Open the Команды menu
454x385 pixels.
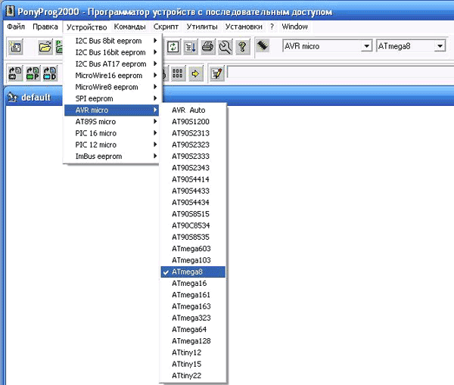click(x=129, y=26)
